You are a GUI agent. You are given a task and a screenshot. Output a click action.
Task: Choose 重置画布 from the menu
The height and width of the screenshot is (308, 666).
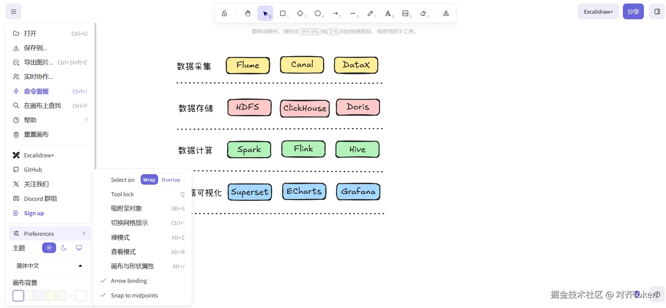50,135
